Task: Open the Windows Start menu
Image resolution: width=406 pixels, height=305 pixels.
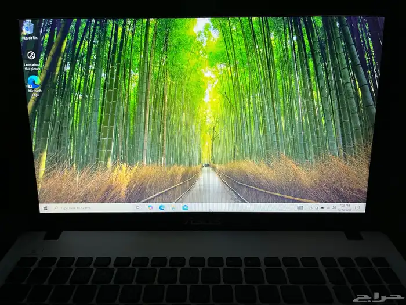Action: (x=45, y=207)
